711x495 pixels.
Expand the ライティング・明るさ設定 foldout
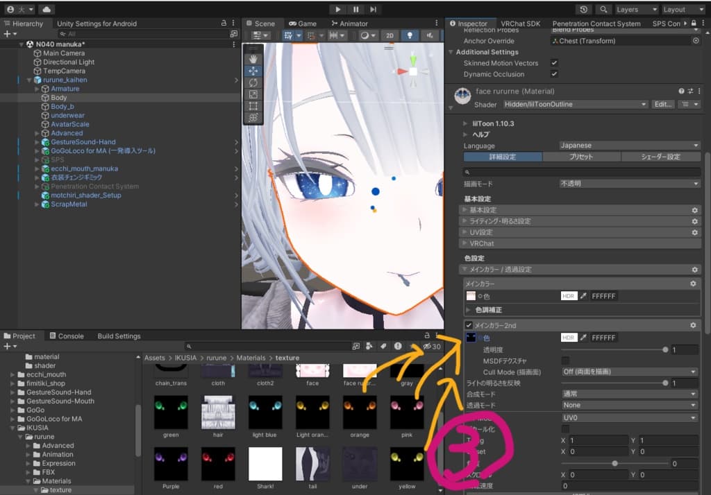(x=580, y=221)
